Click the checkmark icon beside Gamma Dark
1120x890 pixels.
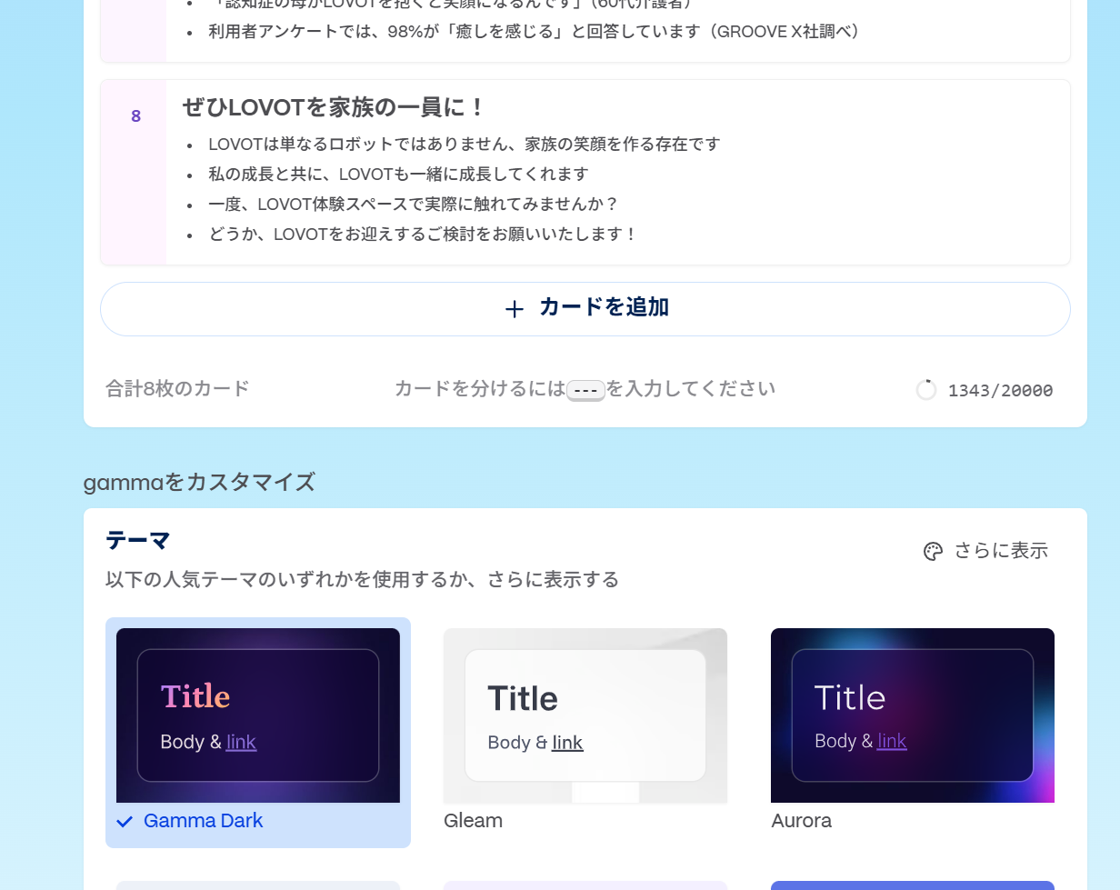click(x=125, y=821)
